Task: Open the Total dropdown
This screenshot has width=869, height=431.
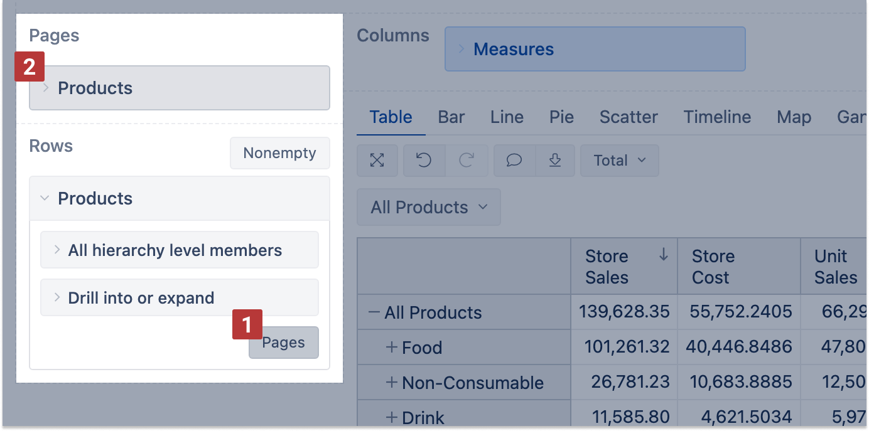Action: [x=619, y=161]
